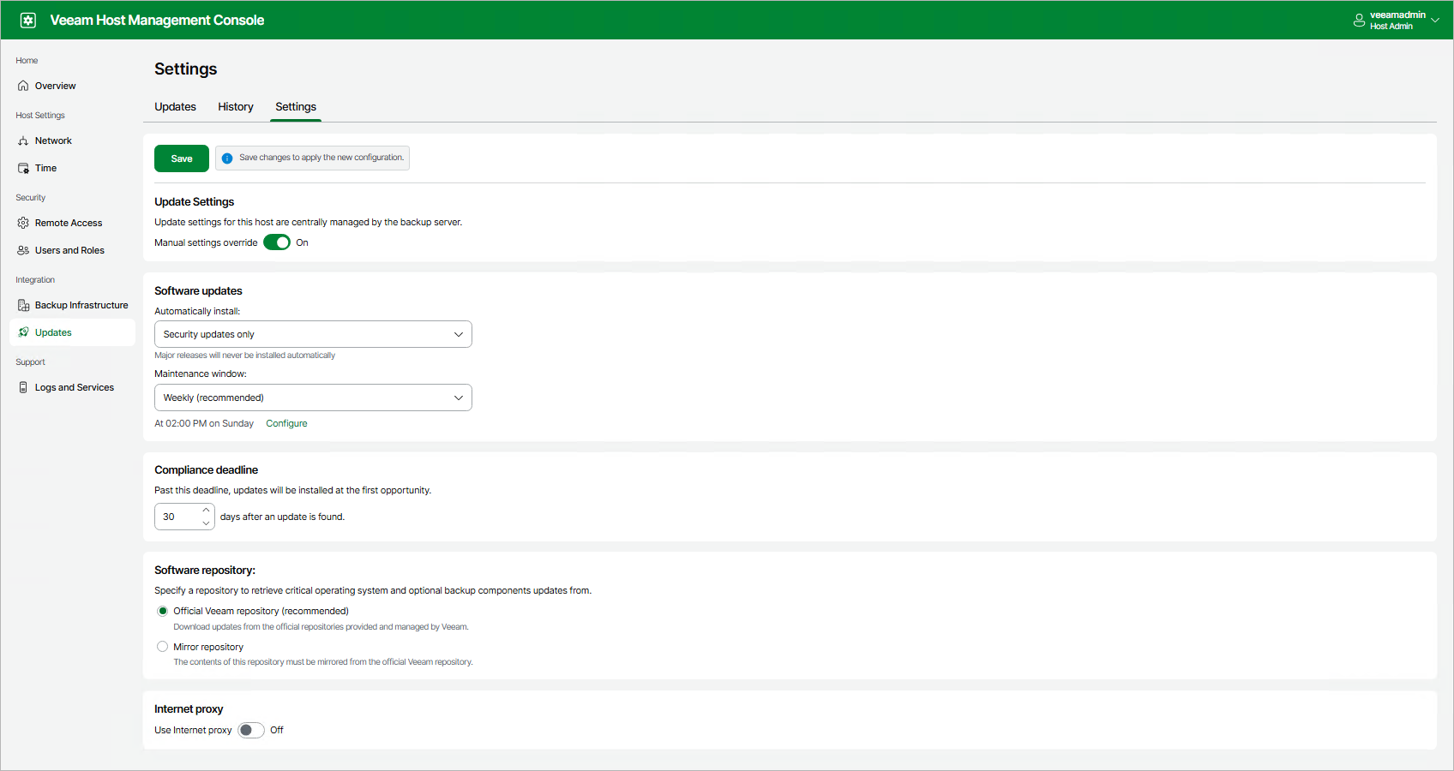Open Users and Roles page
Screen dimensions: 1454x771
pos(72,250)
